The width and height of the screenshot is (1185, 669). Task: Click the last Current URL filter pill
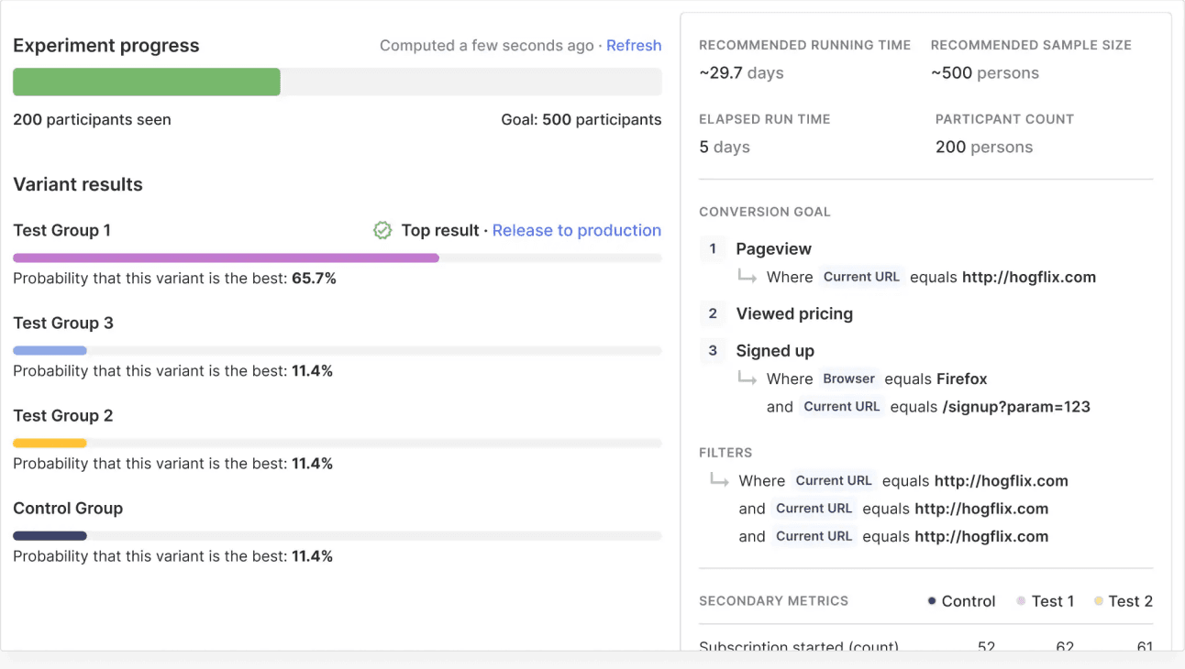[x=814, y=536]
